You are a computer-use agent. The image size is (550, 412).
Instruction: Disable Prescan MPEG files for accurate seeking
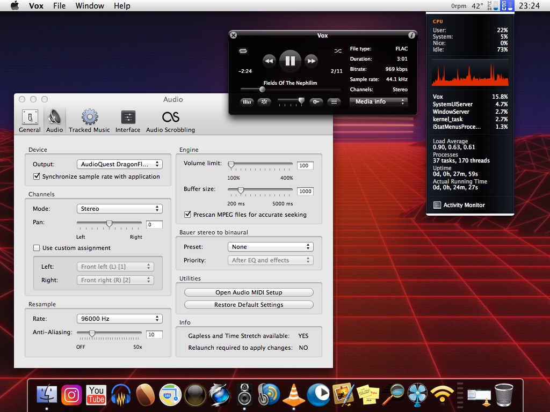point(188,215)
